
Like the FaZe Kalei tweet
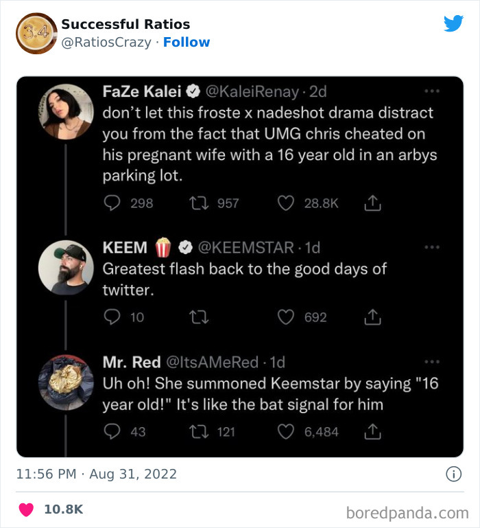[x=287, y=203]
